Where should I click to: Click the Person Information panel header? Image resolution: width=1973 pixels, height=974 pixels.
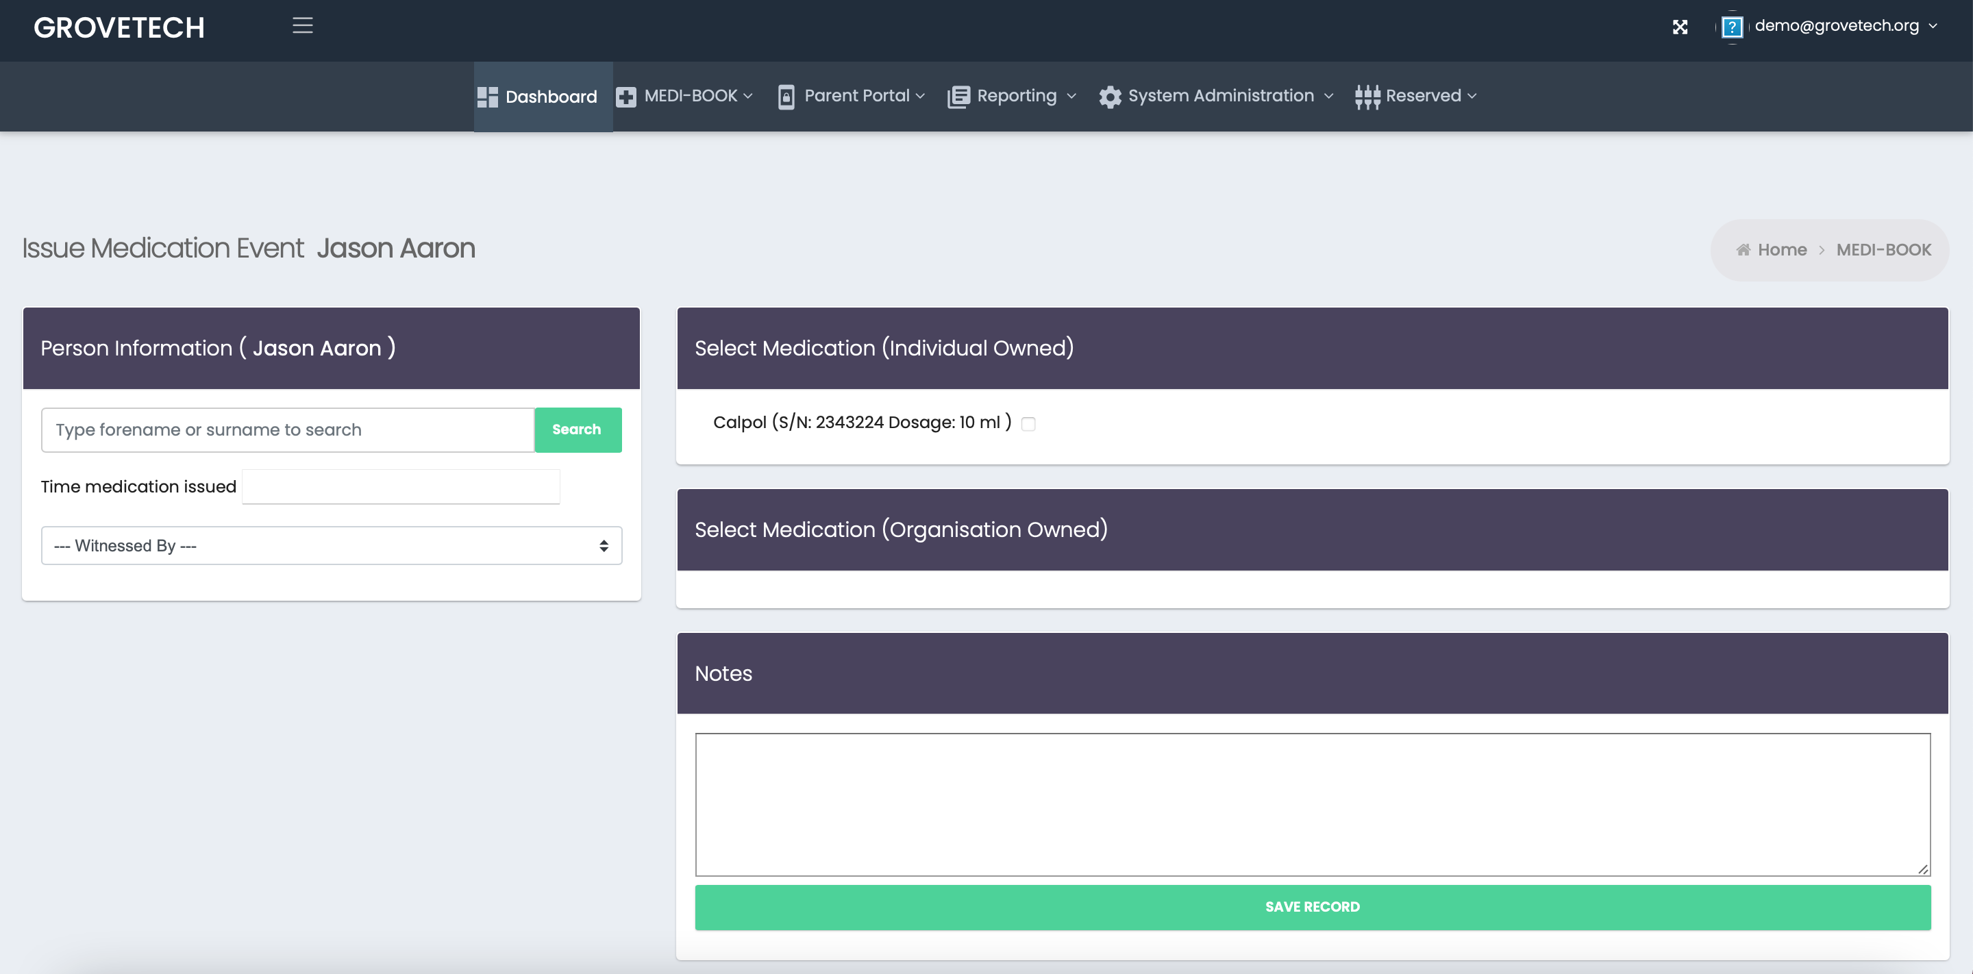pyautogui.click(x=331, y=349)
